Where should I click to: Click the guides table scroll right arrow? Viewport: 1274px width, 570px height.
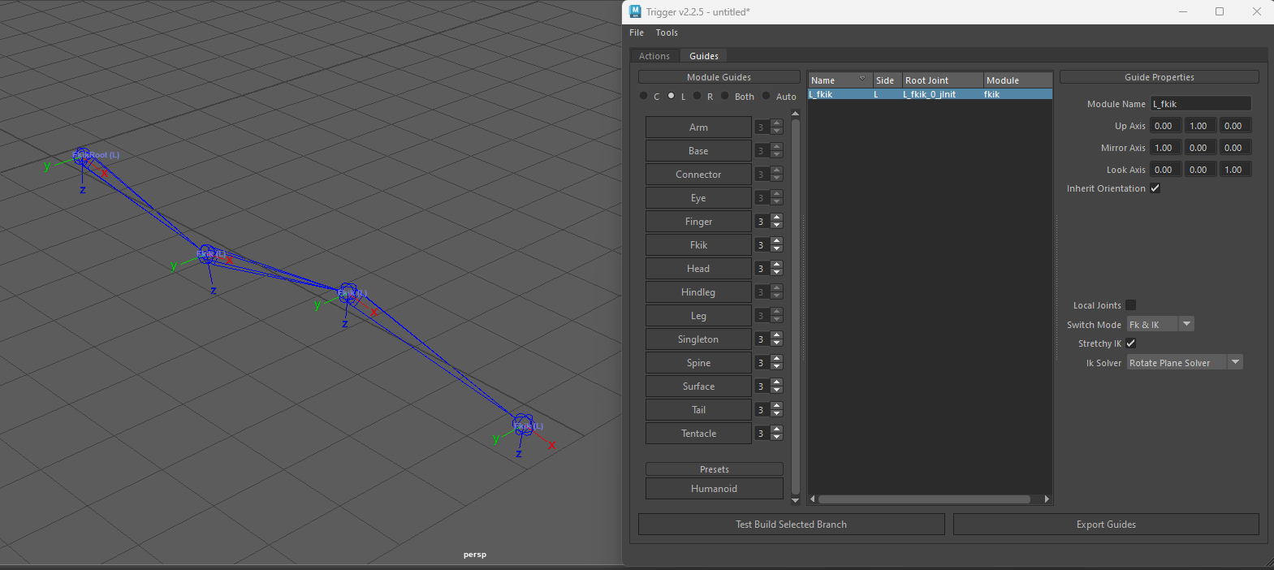[x=1047, y=499]
